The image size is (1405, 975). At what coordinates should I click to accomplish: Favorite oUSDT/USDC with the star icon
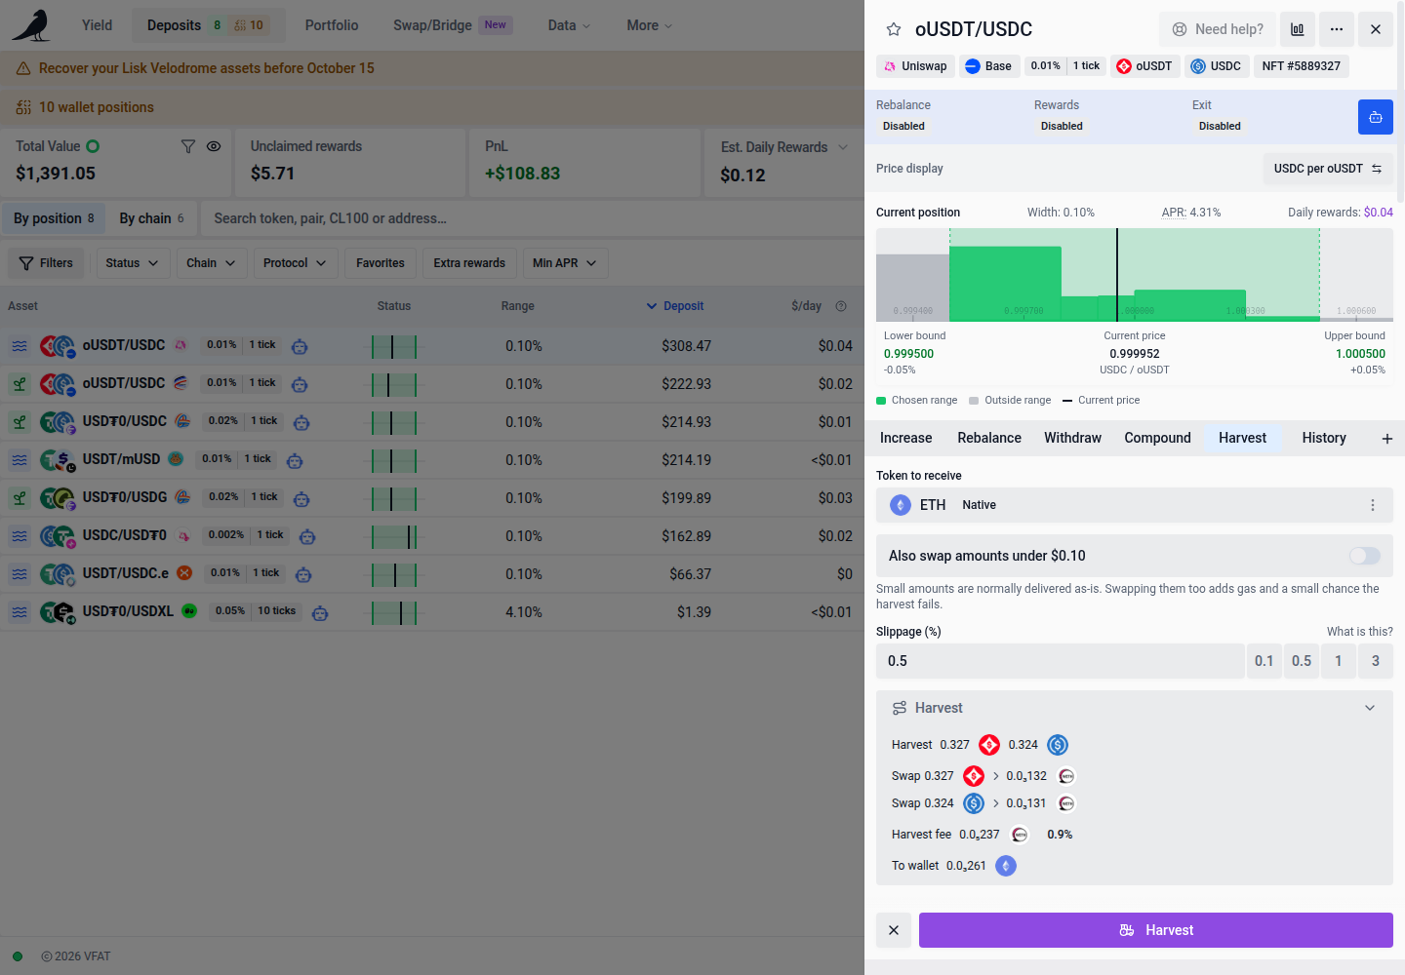(893, 29)
